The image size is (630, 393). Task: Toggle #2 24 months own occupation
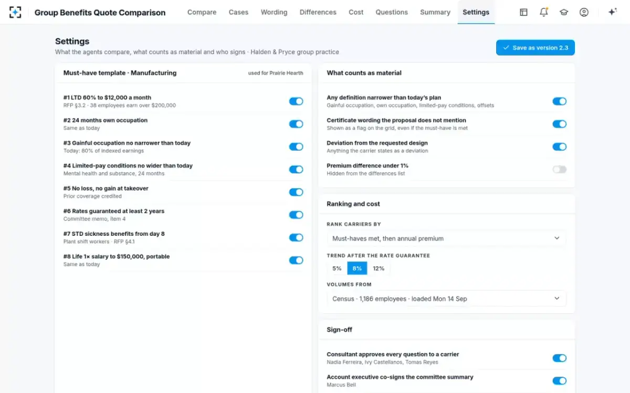pyautogui.click(x=296, y=124)
